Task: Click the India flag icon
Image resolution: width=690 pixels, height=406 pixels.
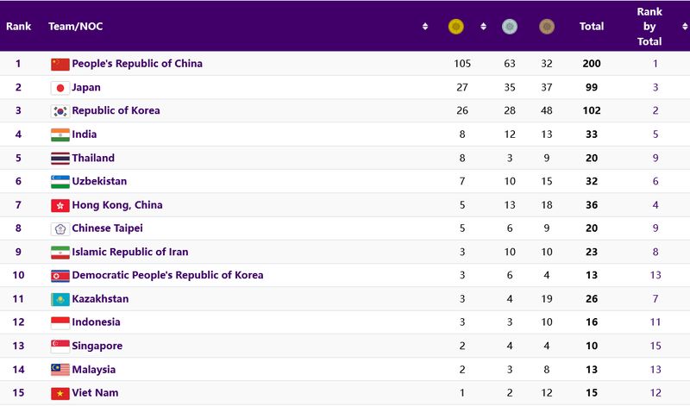Action: [x=60, y=135]
